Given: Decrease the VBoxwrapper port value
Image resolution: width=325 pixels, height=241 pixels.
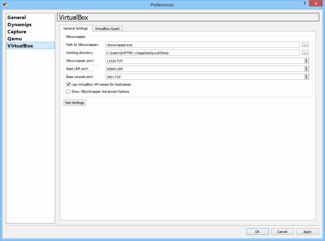Looking at the screenshot, I should pos(306,62).
